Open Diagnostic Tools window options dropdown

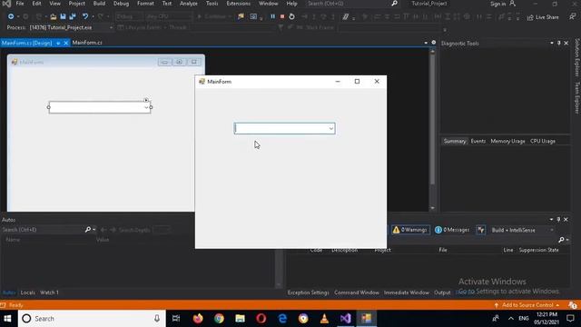pyautogui.click(x=552, y=43)
